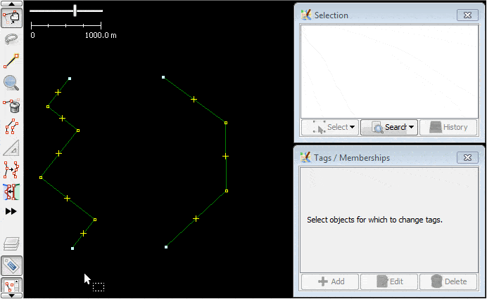Click the bottom endpoint node of right way
Image resolution: width=487 pixels, height=299 pixels.
(166, 247)
